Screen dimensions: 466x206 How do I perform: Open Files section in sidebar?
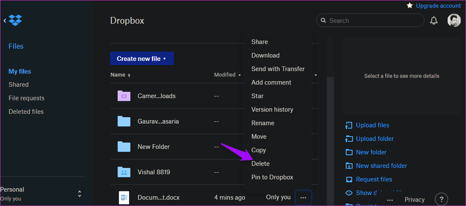pyautogui.click(x=16, y=46)
